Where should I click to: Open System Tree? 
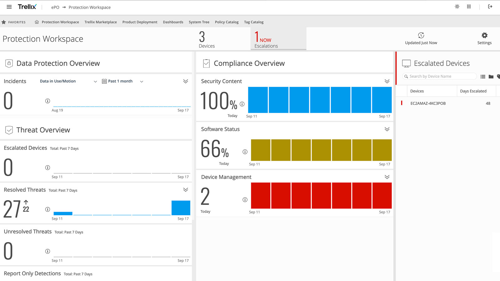199,22
